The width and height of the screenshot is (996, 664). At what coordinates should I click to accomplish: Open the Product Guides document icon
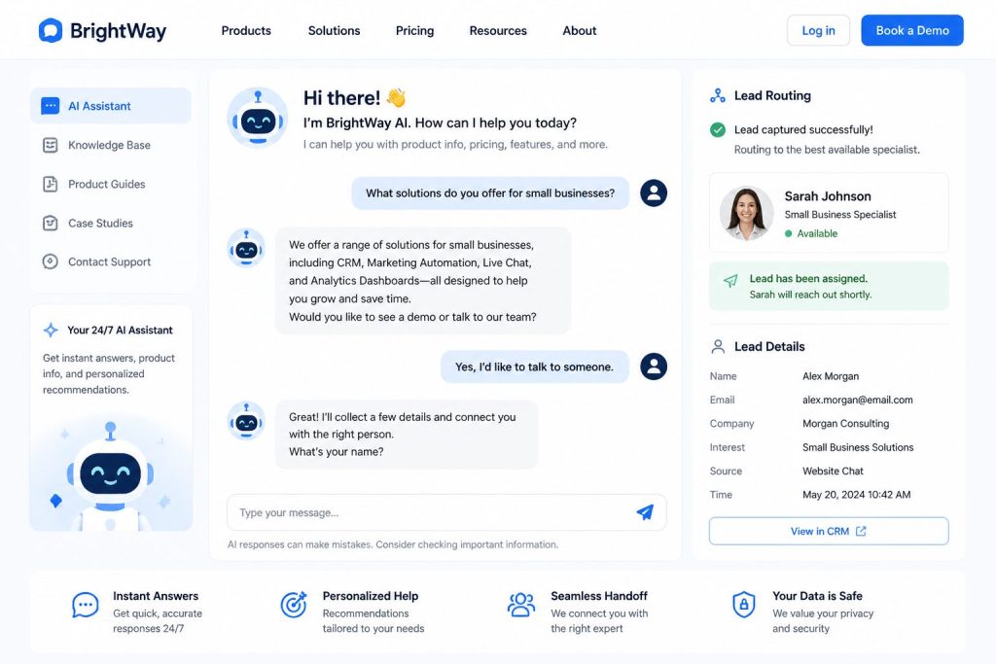coord(51,184)
